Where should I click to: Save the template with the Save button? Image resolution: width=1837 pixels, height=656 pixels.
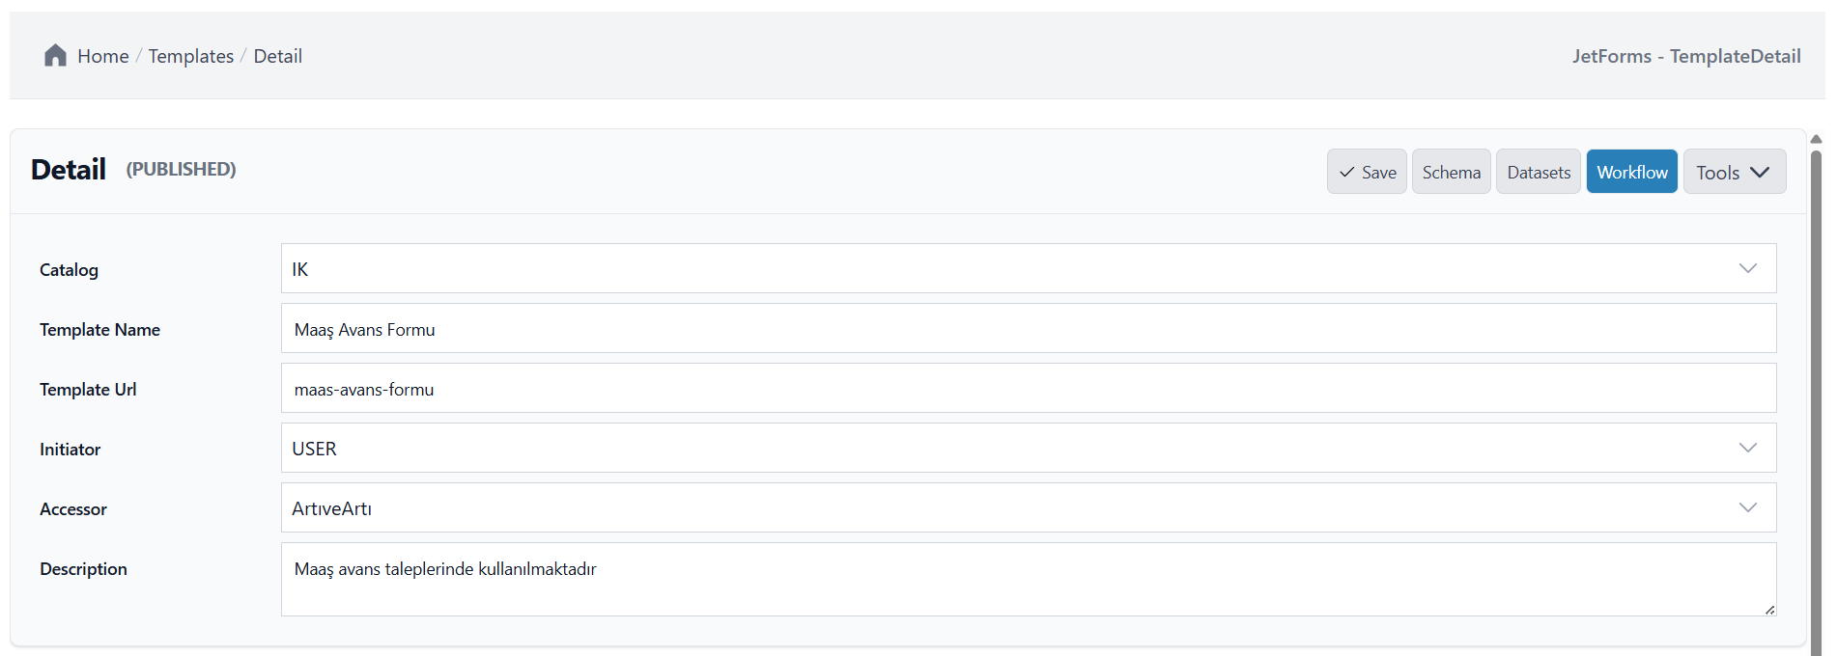1367,172
